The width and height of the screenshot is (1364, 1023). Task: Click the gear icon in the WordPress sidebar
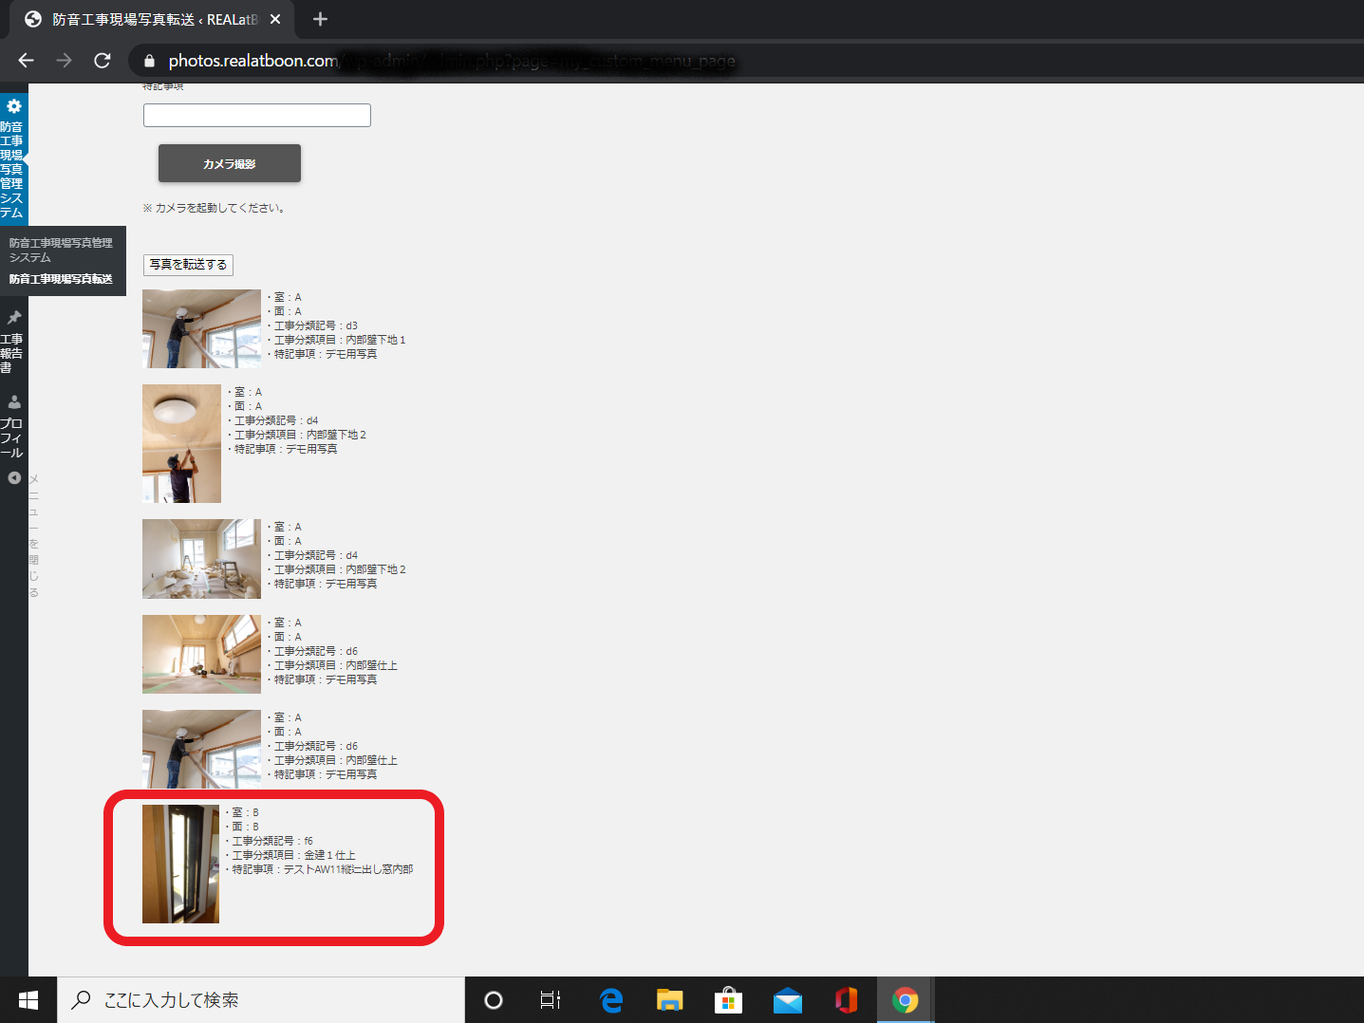pos(14,106)
